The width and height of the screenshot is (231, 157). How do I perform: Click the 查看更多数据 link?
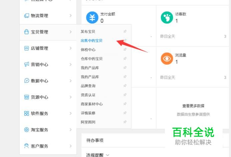(193, 106)
